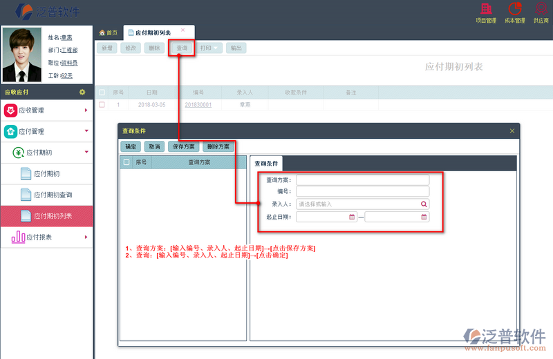553x359 pixels.
Task: Click the 应付报表 bar chart icon
Action: pyautogui.click(x=19, y=237)
